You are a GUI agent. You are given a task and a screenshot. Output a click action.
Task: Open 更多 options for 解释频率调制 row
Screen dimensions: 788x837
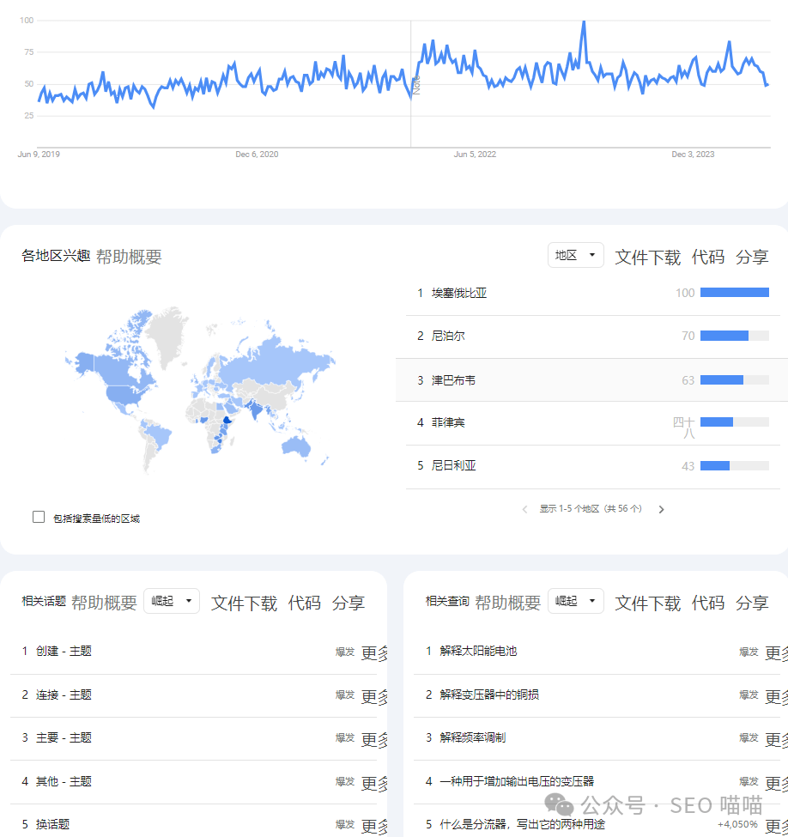point(777,740)
